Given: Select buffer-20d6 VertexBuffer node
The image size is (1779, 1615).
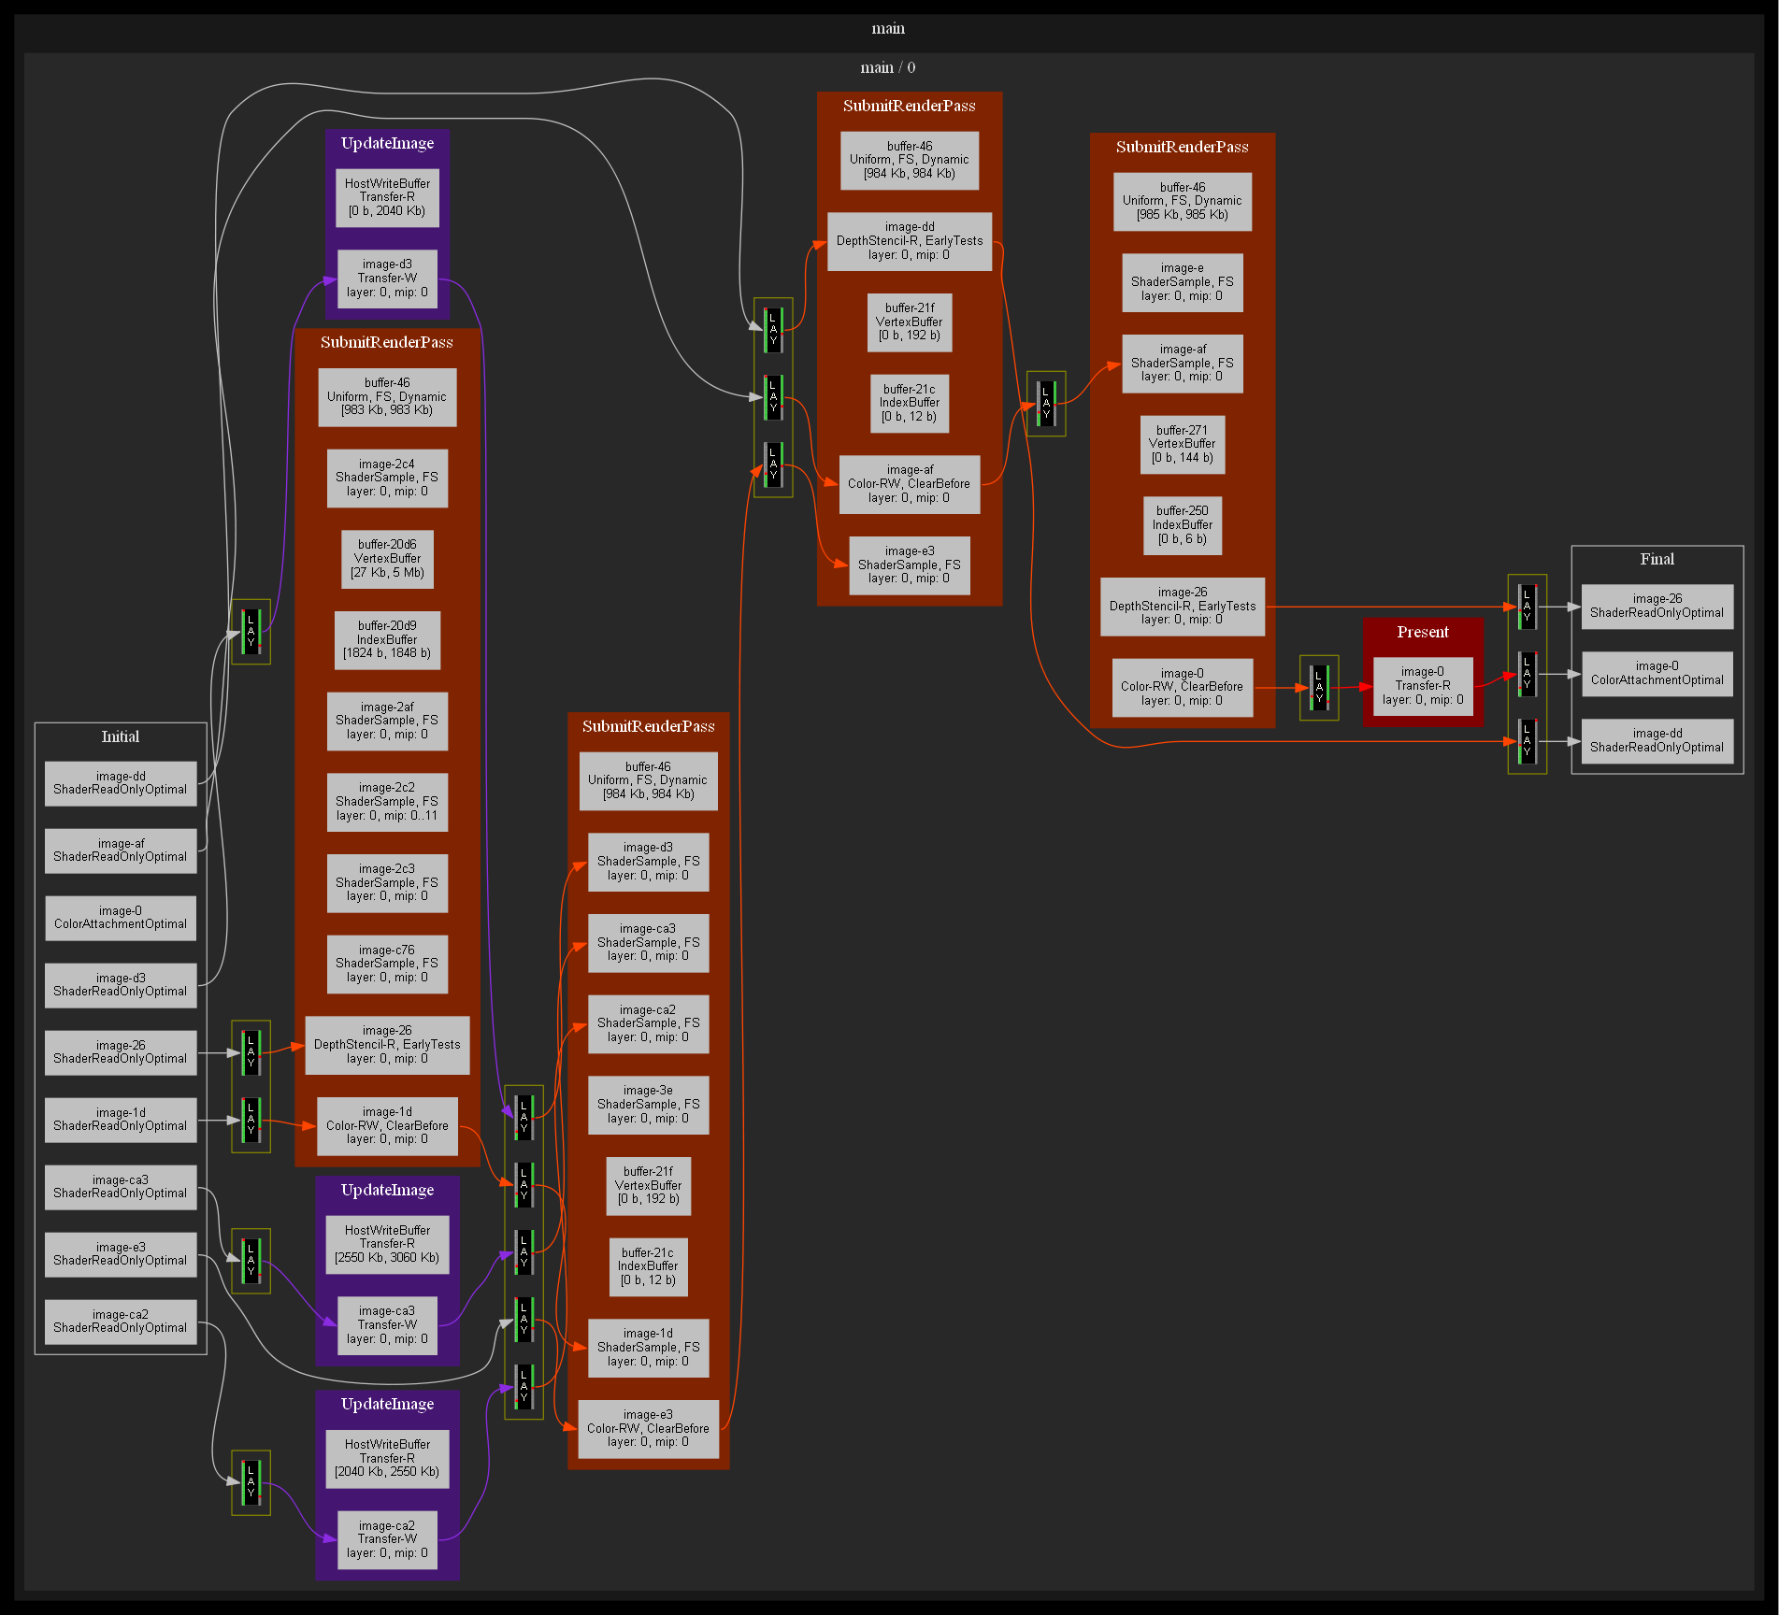Looking at the screenshot, I should click(387, 559).
